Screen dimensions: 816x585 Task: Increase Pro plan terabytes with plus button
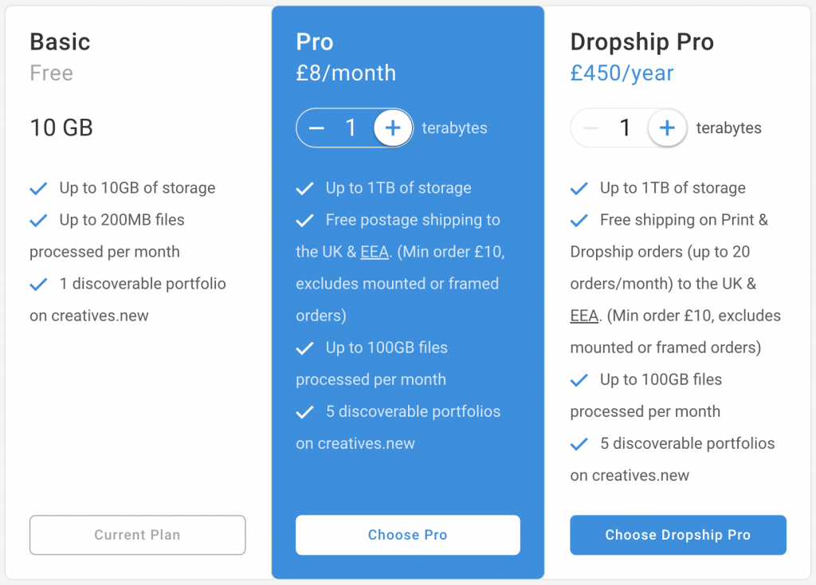point(393,128)
